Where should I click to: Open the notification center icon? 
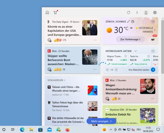[x=158, y=130]
